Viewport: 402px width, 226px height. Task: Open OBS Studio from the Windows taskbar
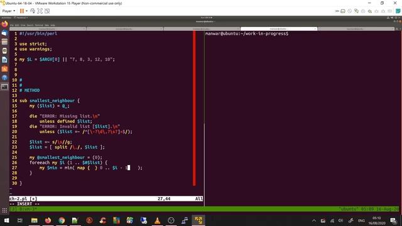pyautogui.click(x=171, y=220)
